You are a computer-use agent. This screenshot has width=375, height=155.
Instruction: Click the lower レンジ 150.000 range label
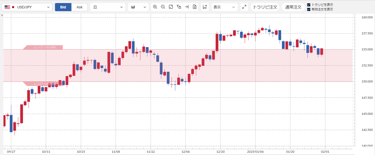[x=43, y=84]
